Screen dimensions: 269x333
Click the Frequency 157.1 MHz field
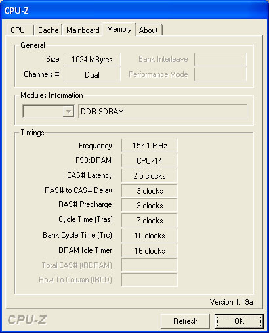[150, 145]
